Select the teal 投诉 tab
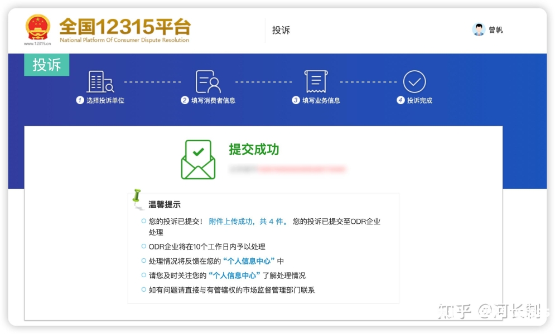555x334 pixels. [x=46, y=65]
